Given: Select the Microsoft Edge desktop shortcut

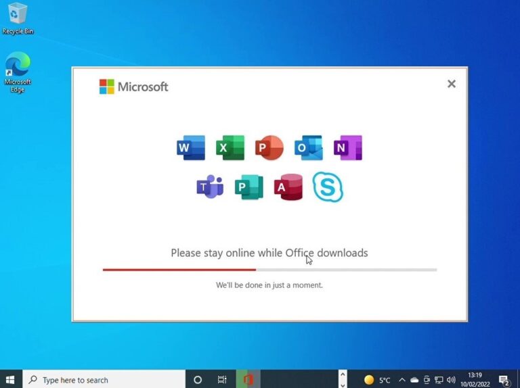Looking at the screenshot, I should pos(18,72).
